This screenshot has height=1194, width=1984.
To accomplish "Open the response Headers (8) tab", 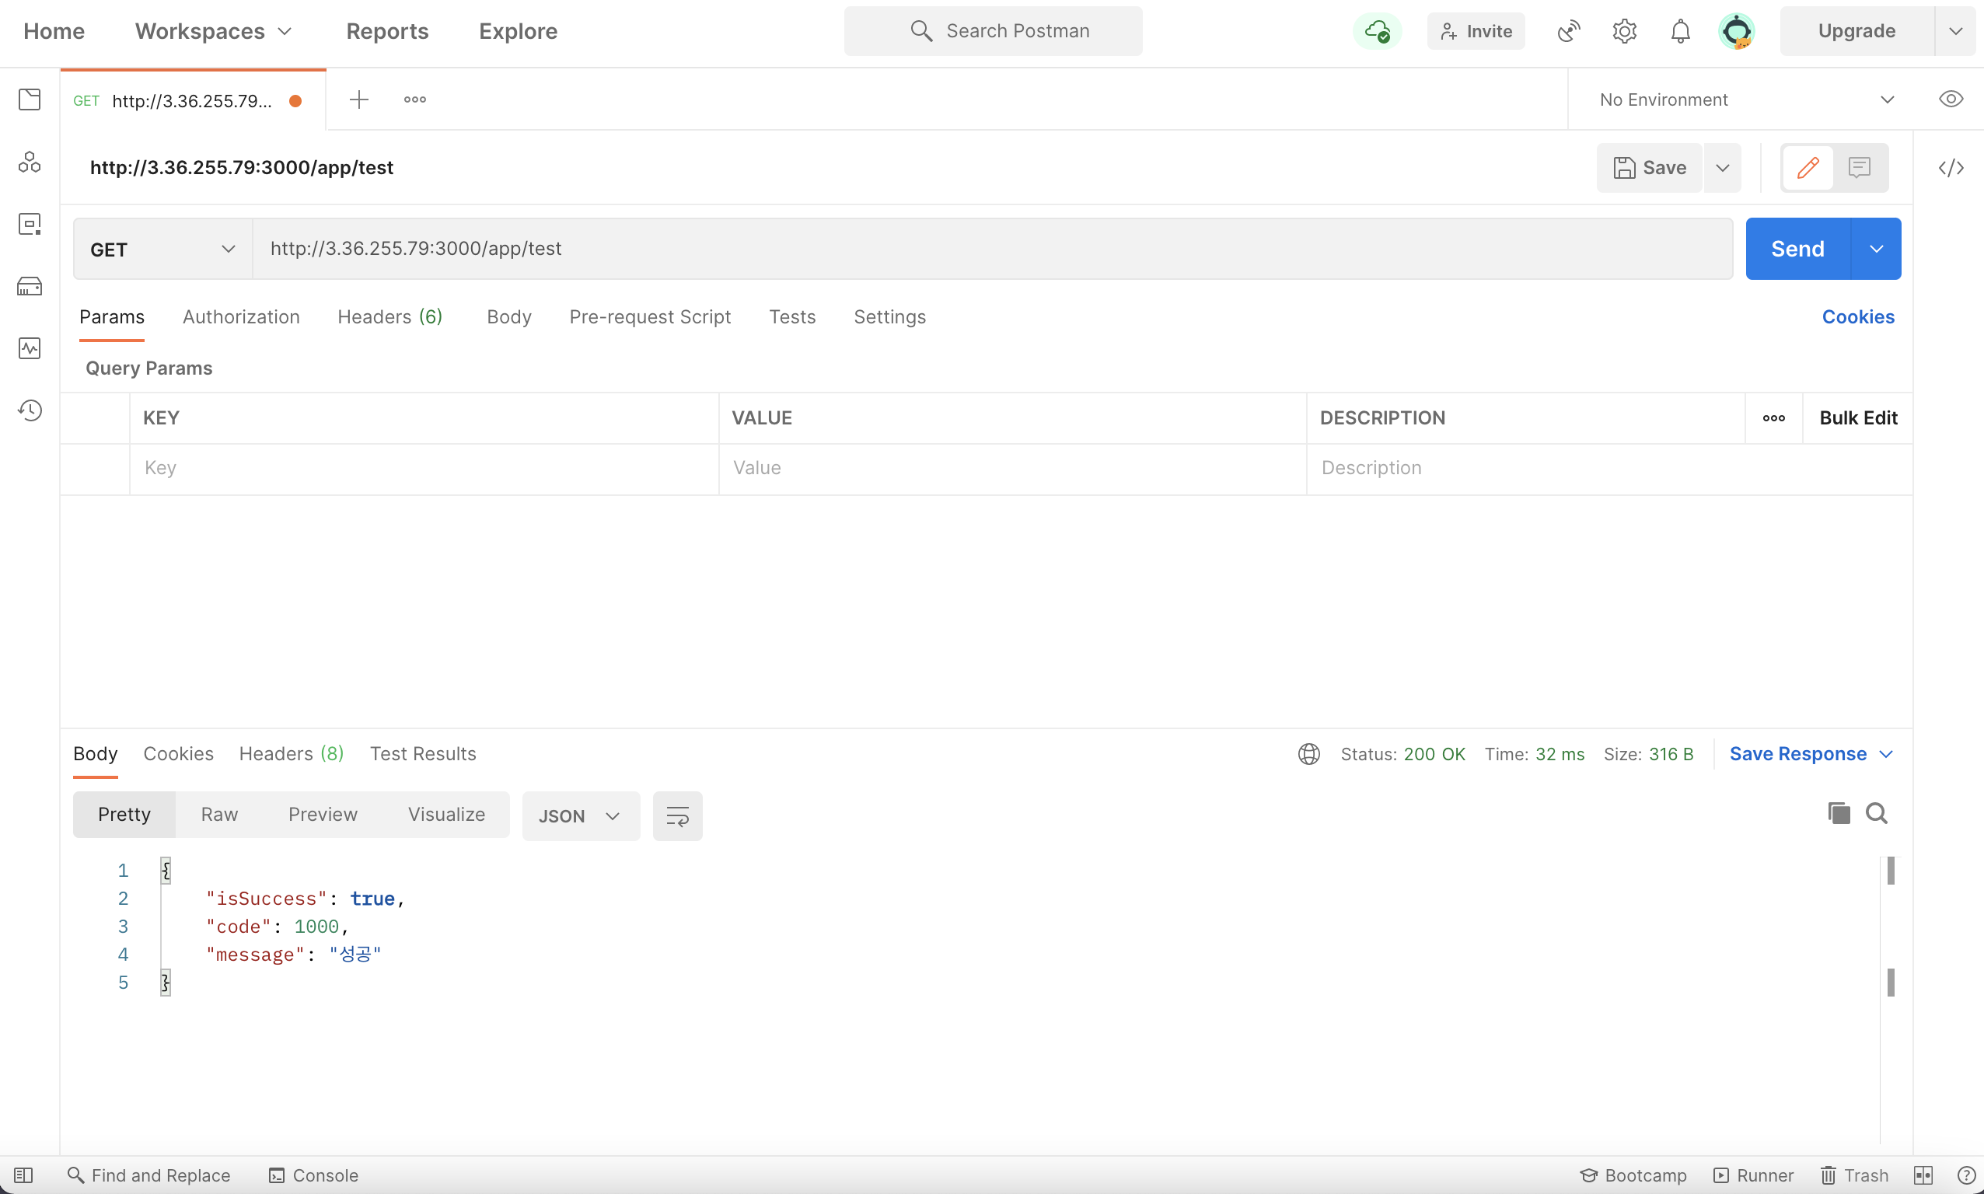I will pos(292,754).
